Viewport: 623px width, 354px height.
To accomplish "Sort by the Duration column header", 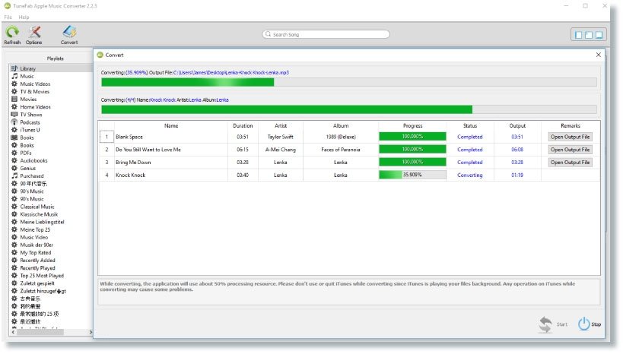I will [243, 126].
